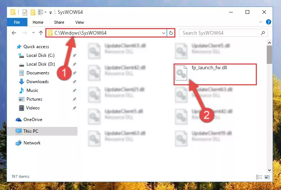The width and height of the screenshot is (281, 190).
Task: Open Videos in the navigation pane
Action: pos(33,108)
